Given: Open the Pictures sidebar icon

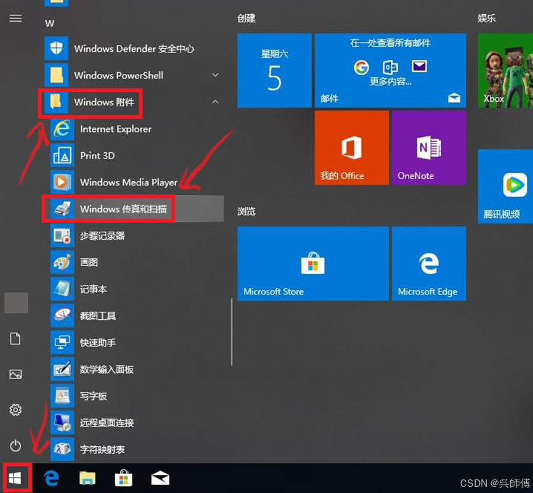Looking at the screenshot, I should (15, 374).
